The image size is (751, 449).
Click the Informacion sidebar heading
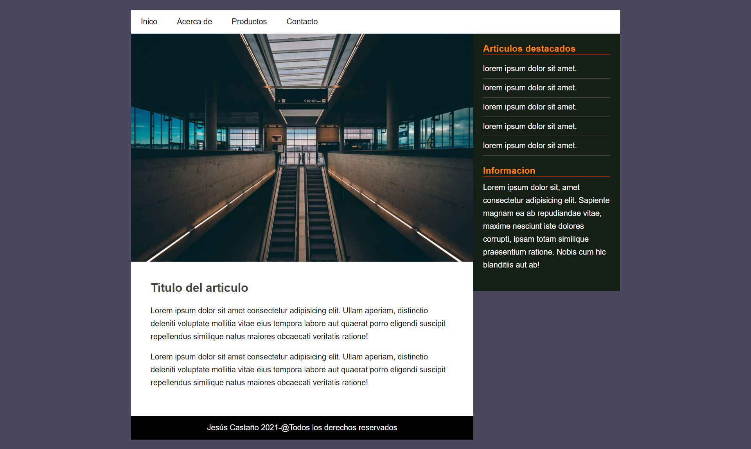(509, 171)
